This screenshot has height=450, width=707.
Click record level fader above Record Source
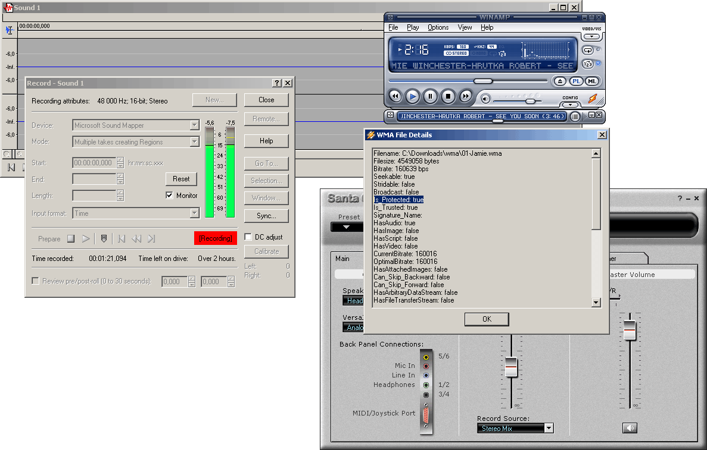click(x=511, y=367)
